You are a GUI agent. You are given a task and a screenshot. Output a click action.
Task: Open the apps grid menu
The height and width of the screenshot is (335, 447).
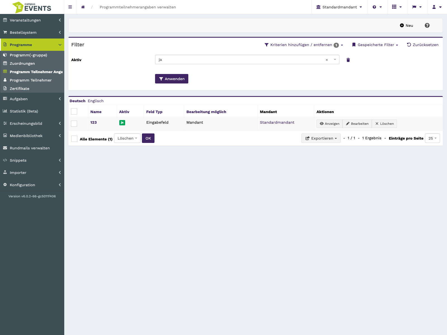click(x=397, y=7)
